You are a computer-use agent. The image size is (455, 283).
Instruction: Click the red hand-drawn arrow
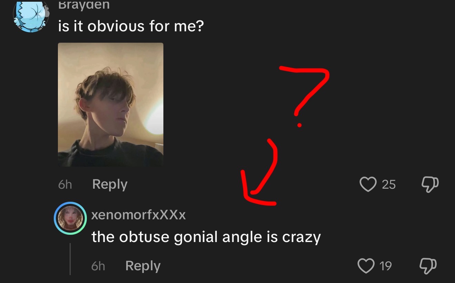coord(261,172)
